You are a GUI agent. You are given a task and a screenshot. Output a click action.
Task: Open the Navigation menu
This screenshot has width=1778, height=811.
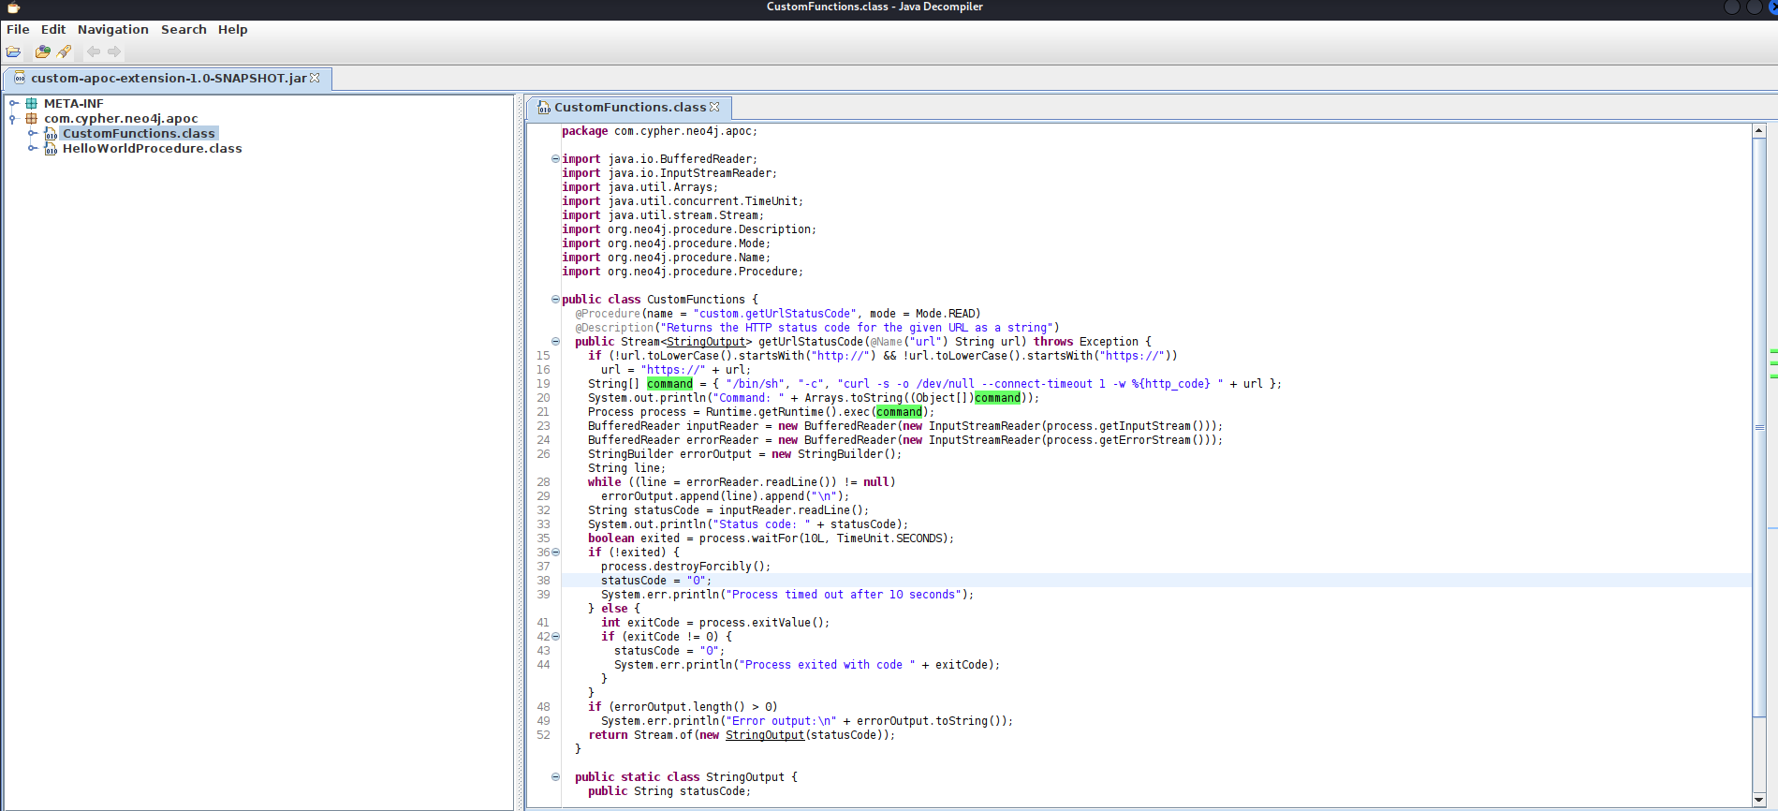(x=113, y=30)
